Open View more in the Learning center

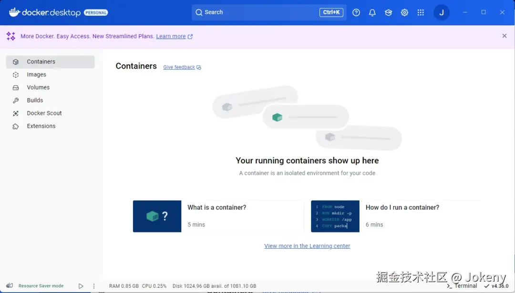click(307, 246)
